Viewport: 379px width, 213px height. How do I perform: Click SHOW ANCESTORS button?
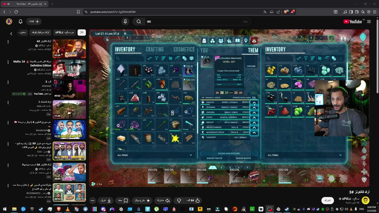[x=229, y=154]
